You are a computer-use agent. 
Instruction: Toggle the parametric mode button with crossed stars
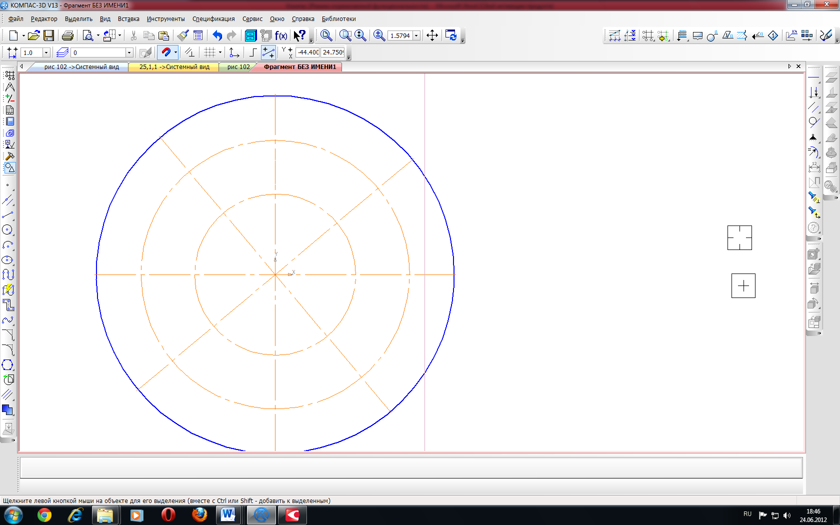[x=268, y=52]
